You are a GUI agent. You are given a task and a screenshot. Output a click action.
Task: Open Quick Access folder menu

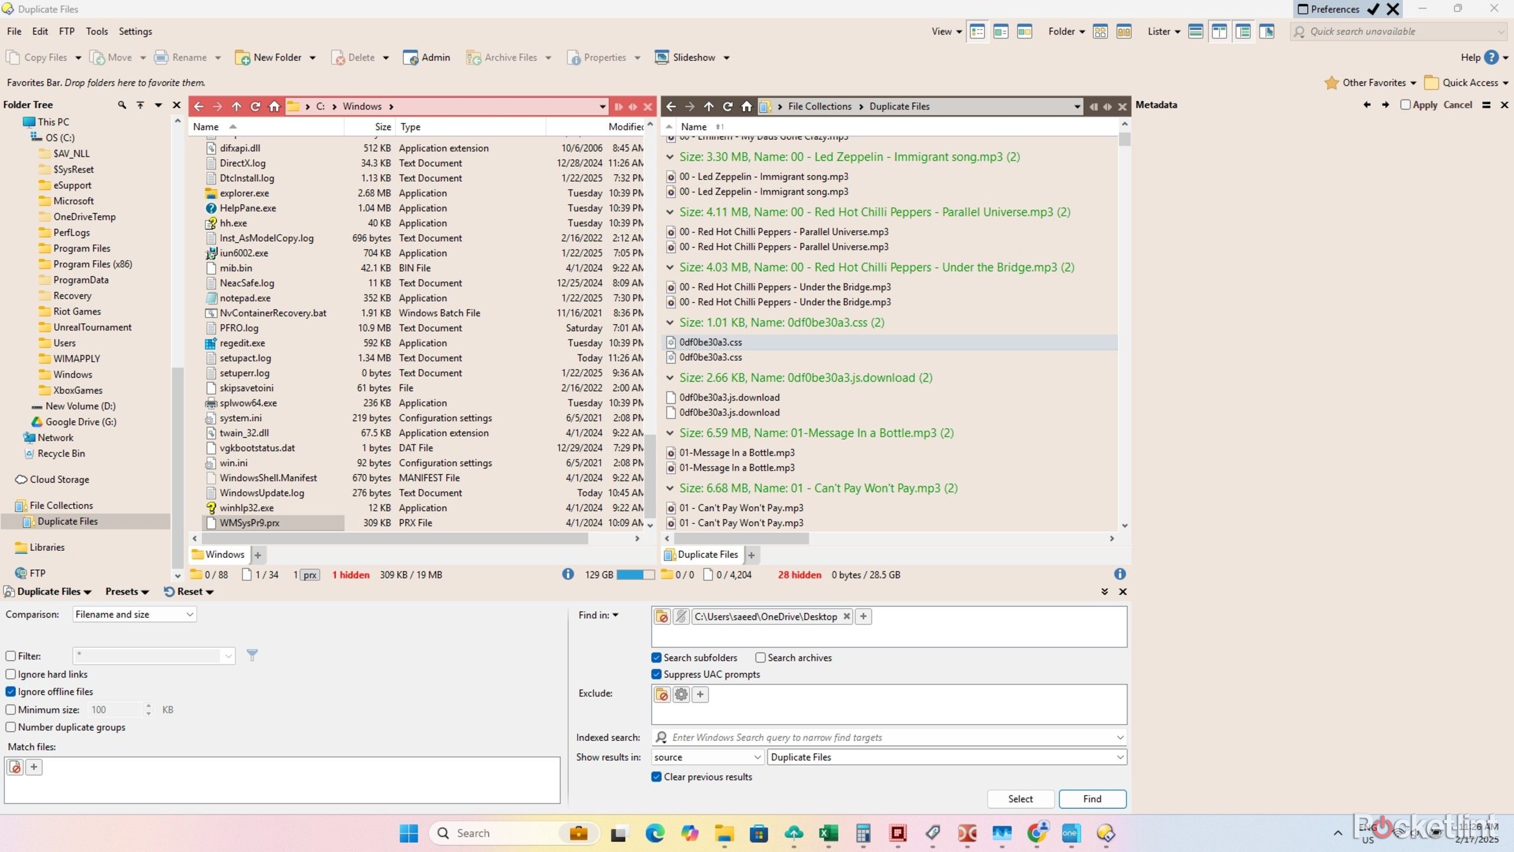click(x=1466, y=83)
